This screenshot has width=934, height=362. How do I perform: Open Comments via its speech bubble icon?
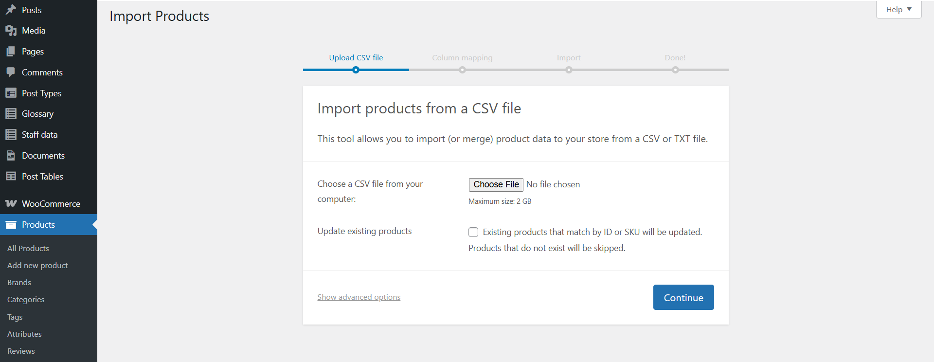tap(11, 72)
